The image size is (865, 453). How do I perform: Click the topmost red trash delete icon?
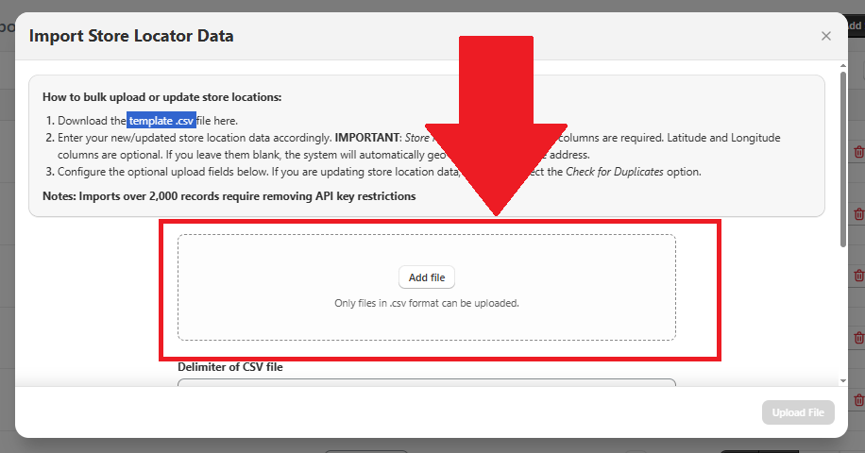coord(858,152)
